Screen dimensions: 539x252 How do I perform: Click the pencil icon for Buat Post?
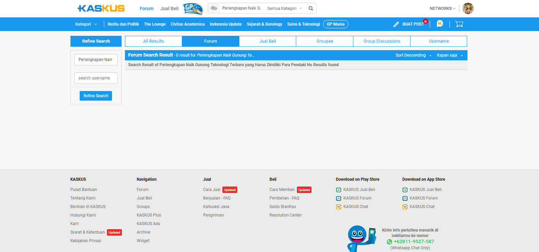[x=396, y=24]
